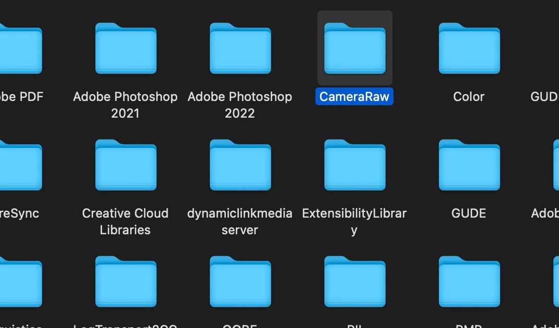Select the folder icon above the LogTransport label
This screenshot has width=559, height=328.
click(x=125, y=281)
